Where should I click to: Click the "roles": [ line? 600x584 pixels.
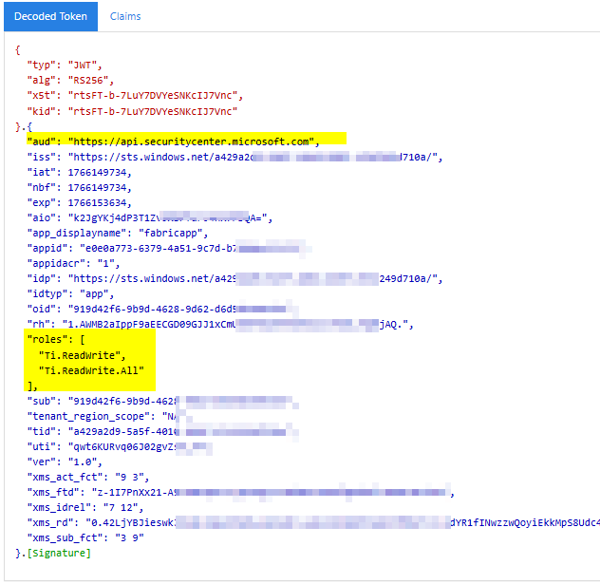coord(56,340)
